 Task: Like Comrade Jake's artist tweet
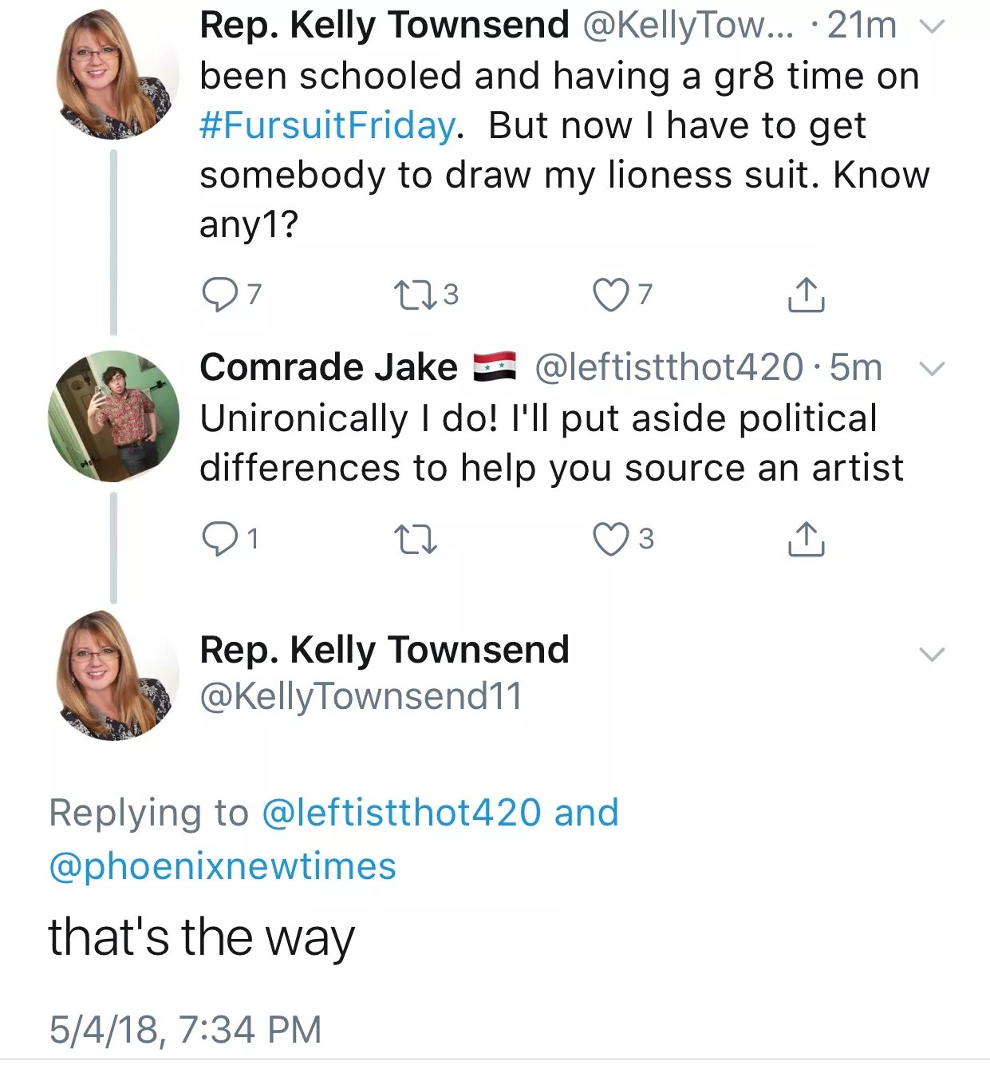[610, 539]
